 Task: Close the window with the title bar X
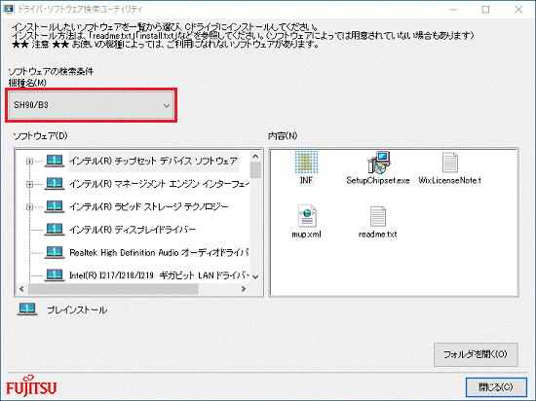click(518, 9)
